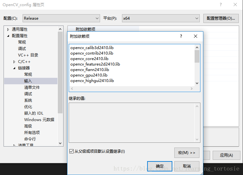Image resolution: width=243 pixels, height=175 pixels.
Task: Click opencv_features2d2410.lib line
Action: tap(95, 64)
